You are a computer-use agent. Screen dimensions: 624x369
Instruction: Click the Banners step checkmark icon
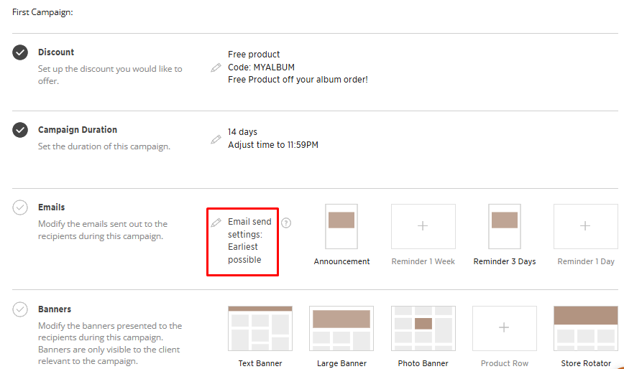[21, 309]
